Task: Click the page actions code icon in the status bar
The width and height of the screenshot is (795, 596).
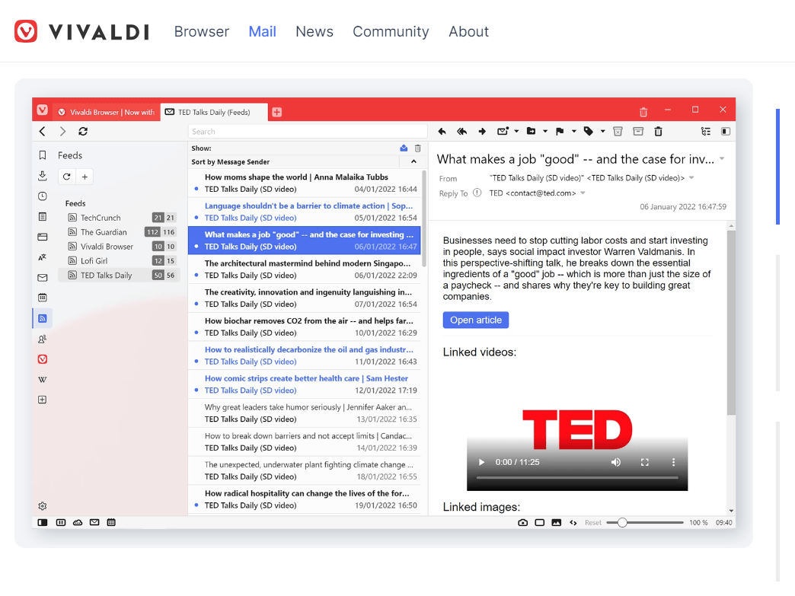Action: [573, 522]
